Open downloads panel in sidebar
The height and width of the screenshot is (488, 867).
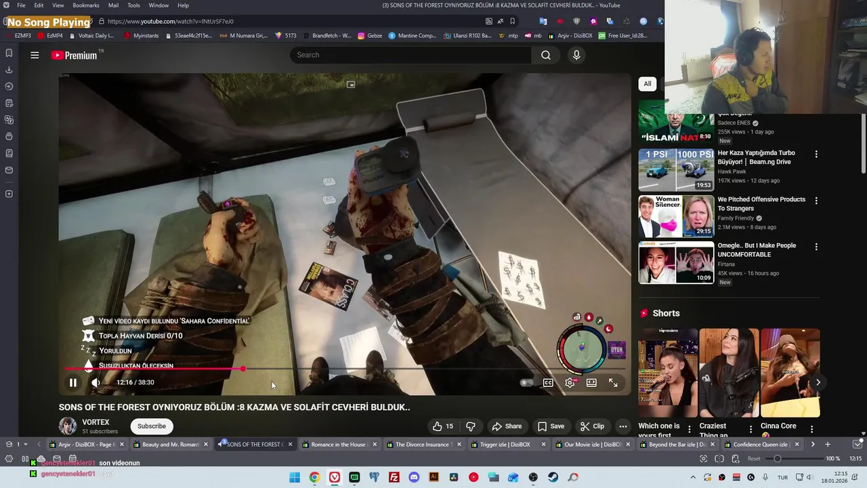tap(9, 70)
